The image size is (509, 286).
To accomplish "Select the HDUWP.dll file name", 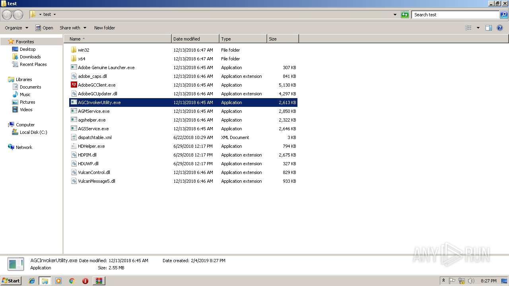I will tap(88, 164).
